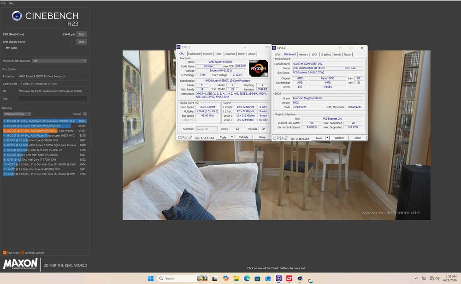Launch Microsoft Edge from the taskbar
The height and width of the screenshot is (284, 461).
tap(247, 278)
